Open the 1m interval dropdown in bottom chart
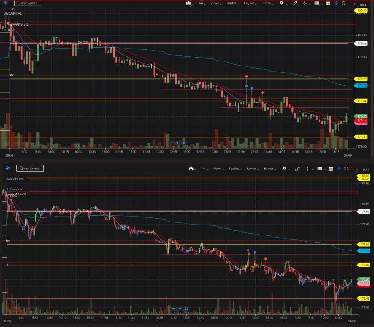Image resolution: width=374 pixels, height=327 pixels. click(204, 169)
